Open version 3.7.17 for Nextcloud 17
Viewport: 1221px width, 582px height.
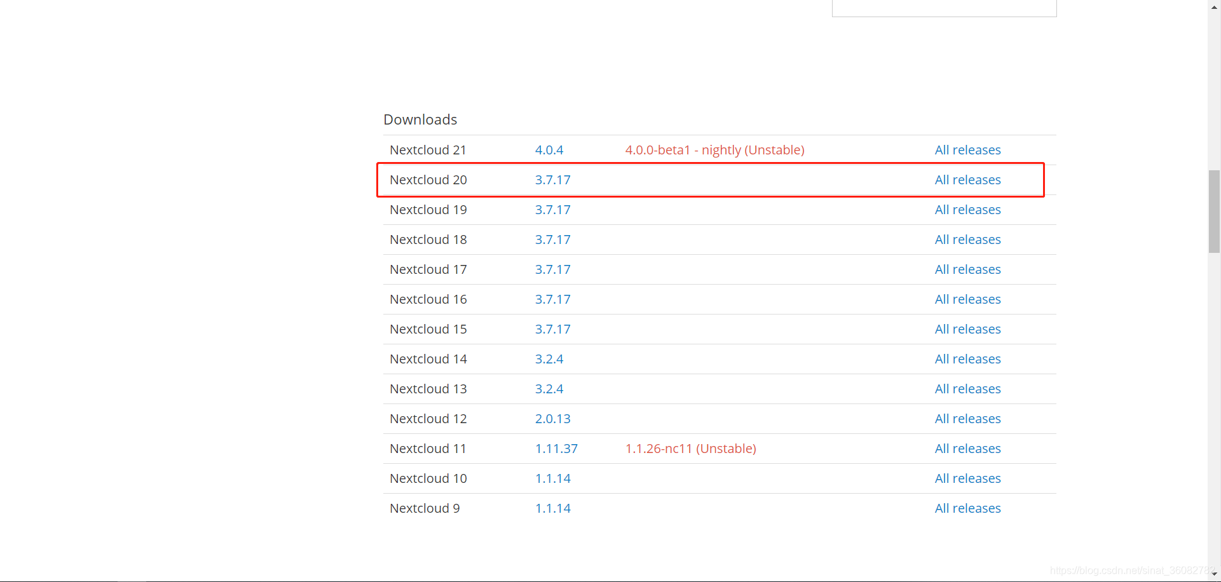pyautogui.click(x=552, y=269)
